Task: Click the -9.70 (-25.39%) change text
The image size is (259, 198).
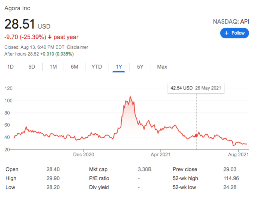Action: coord(25,37)
